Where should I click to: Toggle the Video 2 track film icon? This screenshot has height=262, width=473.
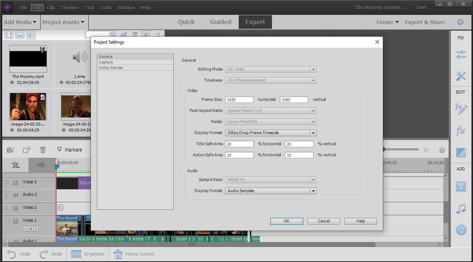tap(15, 208)
